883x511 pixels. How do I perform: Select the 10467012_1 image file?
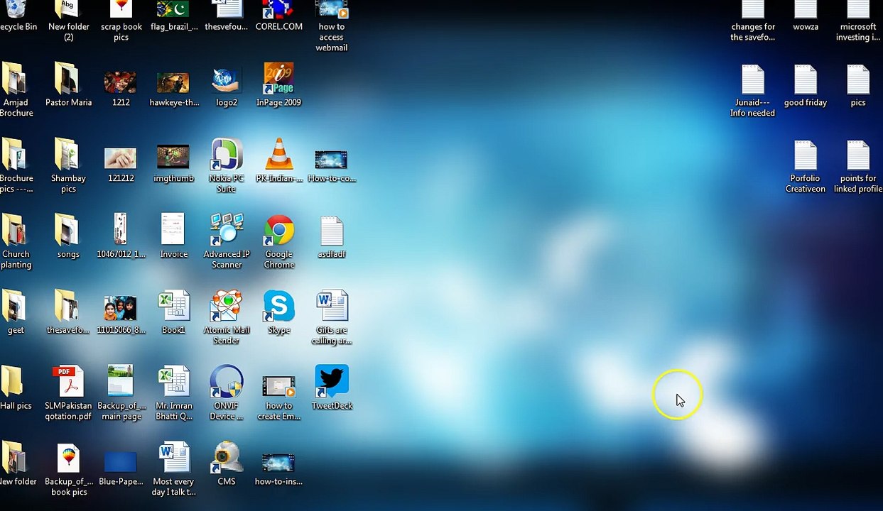(121, 236)
